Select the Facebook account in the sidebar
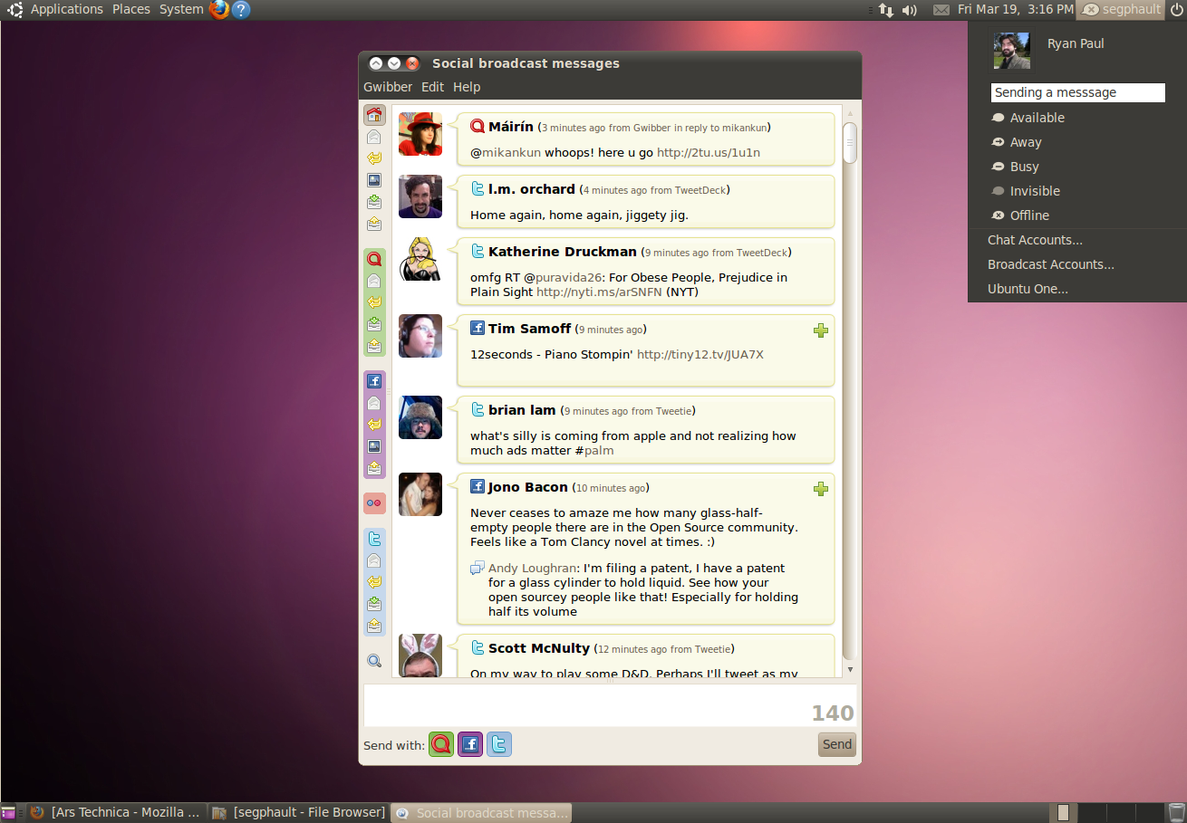The height and width of the screenshot is (823, 1187). (374, 381)
